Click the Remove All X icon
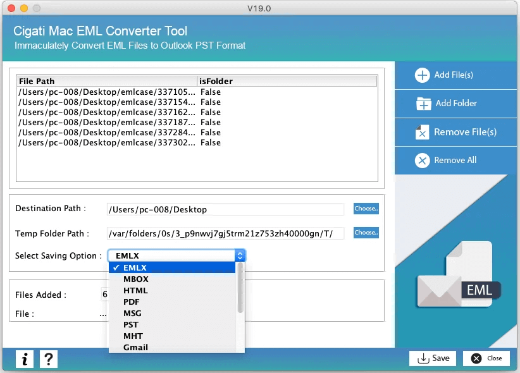 (422, 161)
